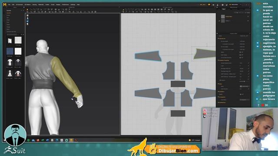The width and height of the screenshot is (278, 156).
Task: Click the blue highlighted icon in 3D viewport column
Action: pos(28,21)
